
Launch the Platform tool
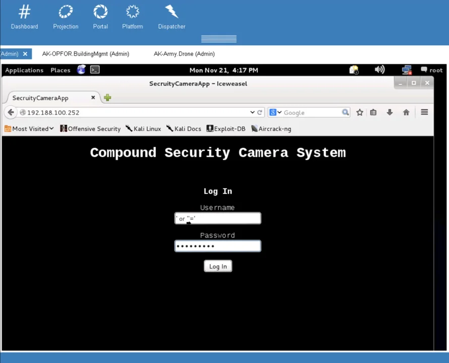[132, 15]
